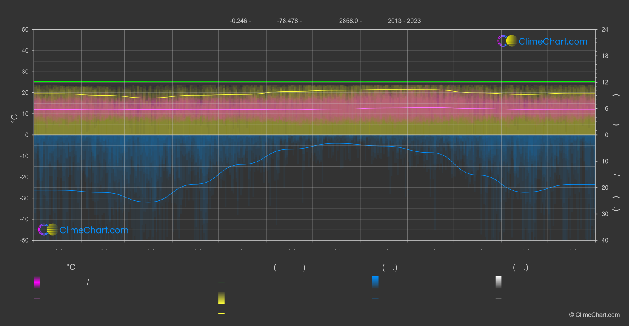The width and height of the screenshot is (629, 326).
Task: Click the ClimeChart.com logo at top right
Action: click(542, 41)
